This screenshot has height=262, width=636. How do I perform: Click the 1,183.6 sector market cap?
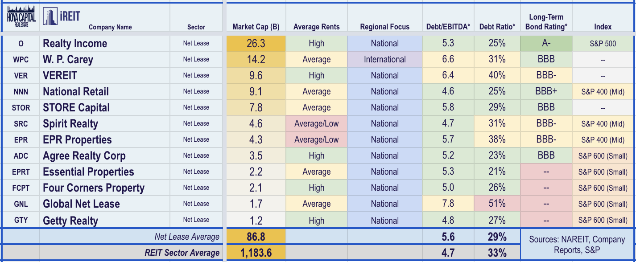256,253
